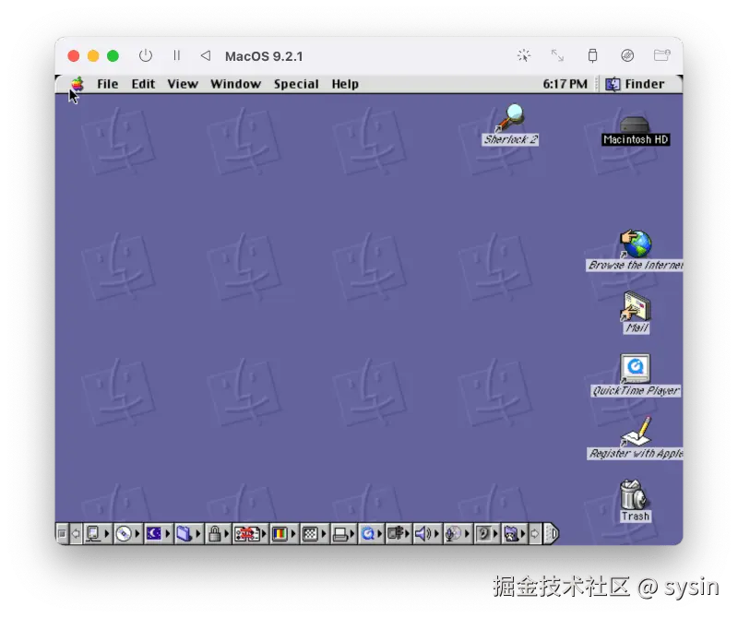Collapse the Control Strip using end tab
Image resolution: width=738 pixels, height=618 pixels.
(551, 534)
